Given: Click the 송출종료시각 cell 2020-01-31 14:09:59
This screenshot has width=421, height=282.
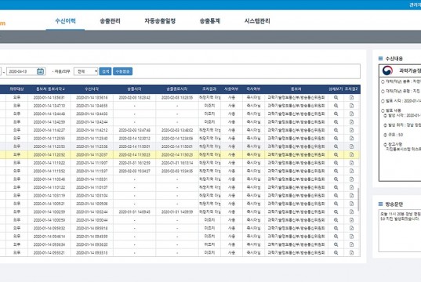Looking at the screenshot, I should click(x=177, y=212).
